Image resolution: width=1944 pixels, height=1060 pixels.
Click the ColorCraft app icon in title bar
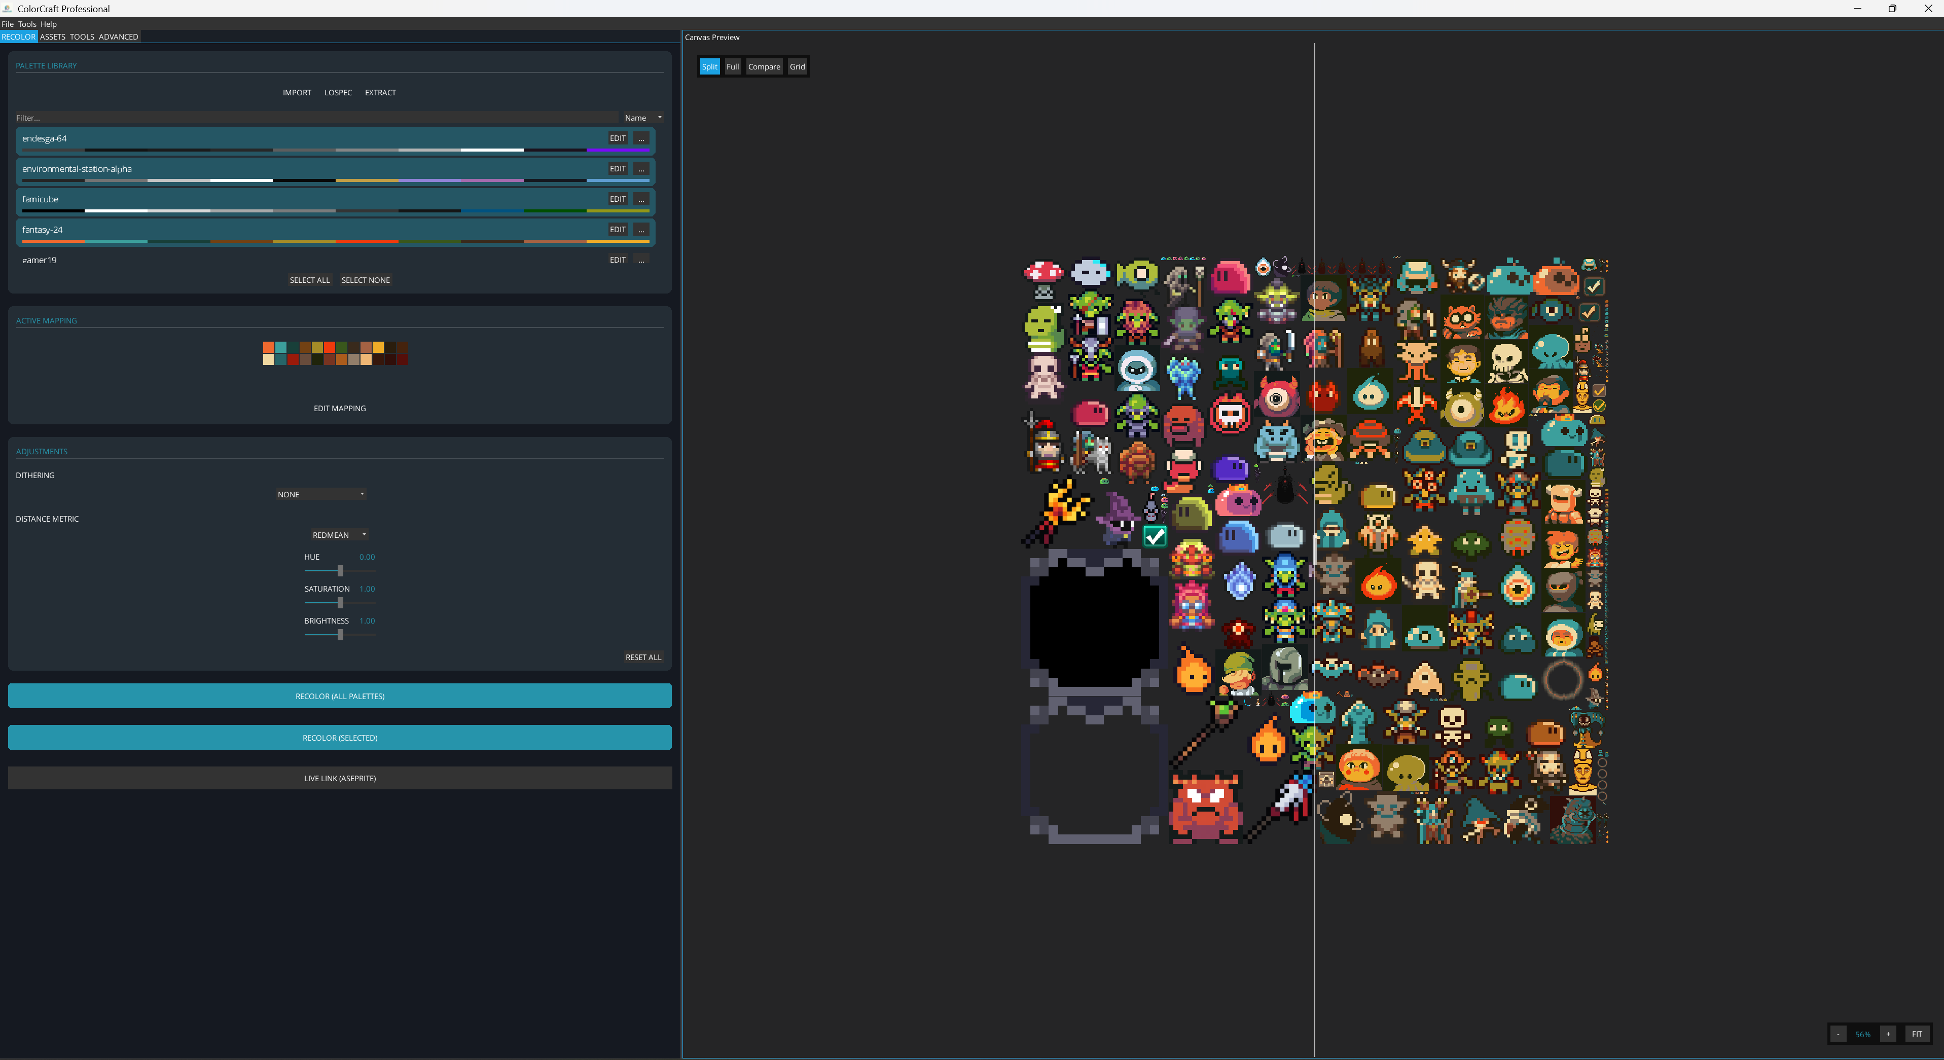tap(7, 8)
